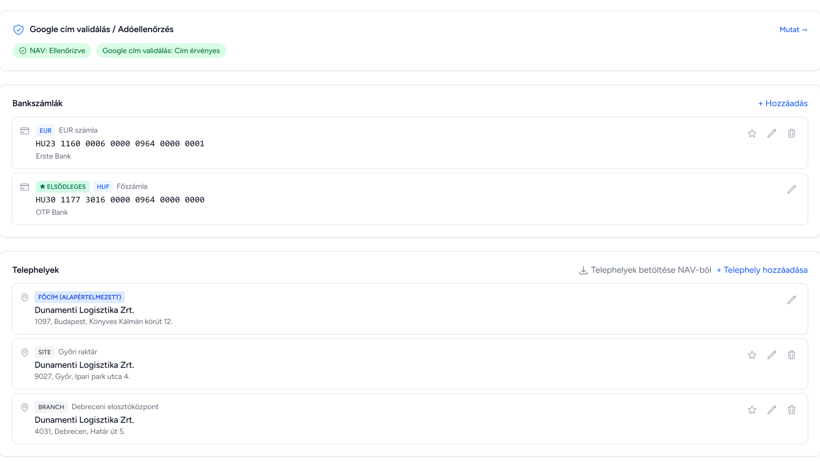The height and width of the screenshot is (461, 820).
Task: Click the EUR currency tag
Action: click(x=45, y=131)
